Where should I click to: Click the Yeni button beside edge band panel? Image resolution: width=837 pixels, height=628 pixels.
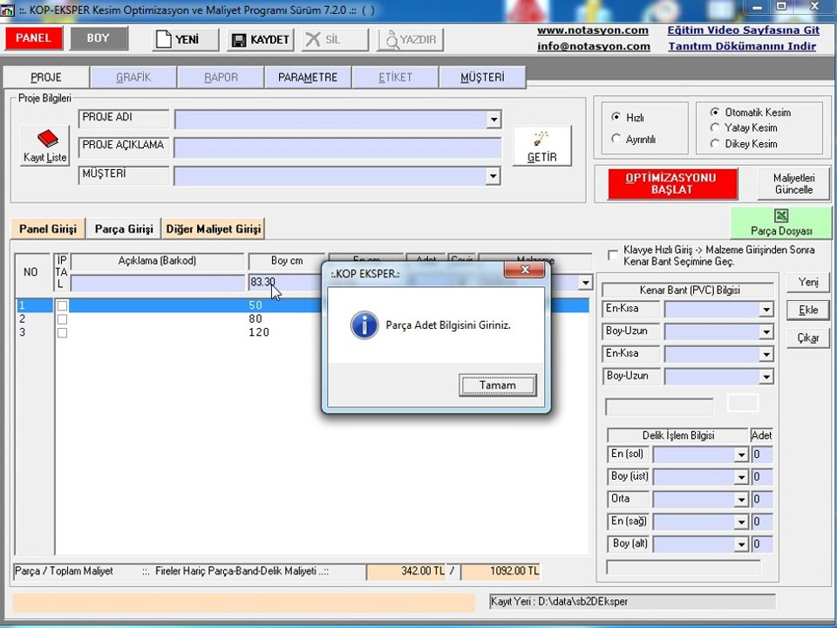pos(808,282)
